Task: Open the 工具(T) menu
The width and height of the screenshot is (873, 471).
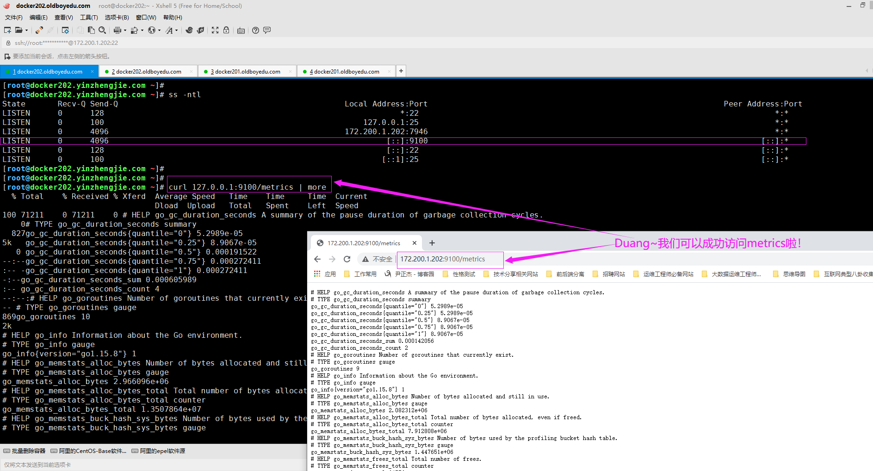Action: (89, 18)
